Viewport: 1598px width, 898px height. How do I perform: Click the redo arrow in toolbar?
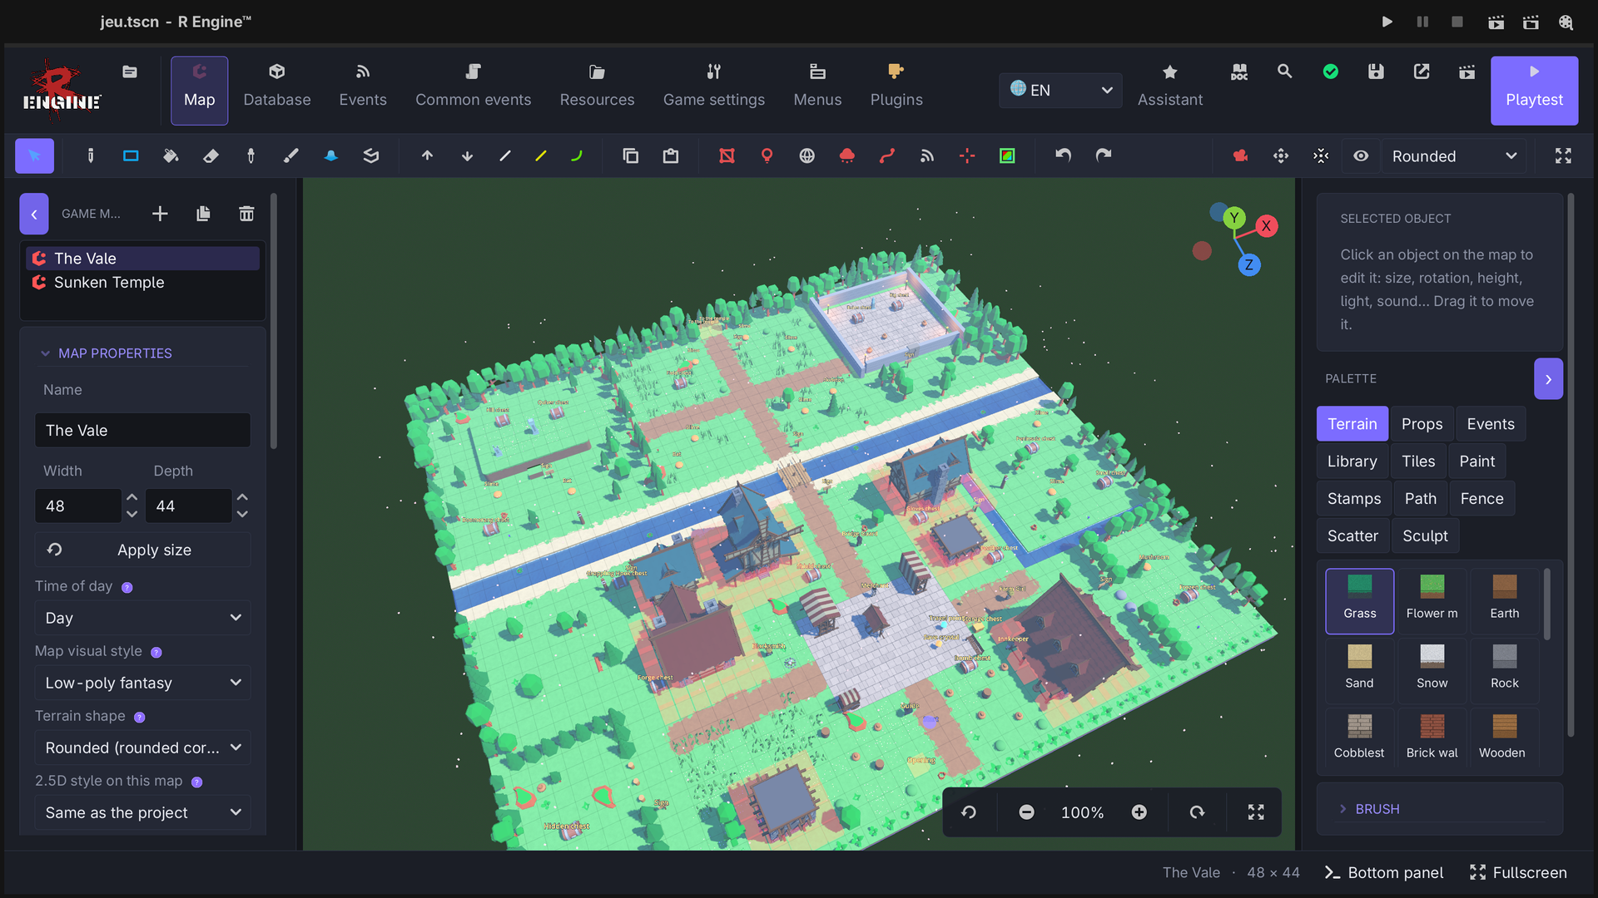(x=1104, y=155)
